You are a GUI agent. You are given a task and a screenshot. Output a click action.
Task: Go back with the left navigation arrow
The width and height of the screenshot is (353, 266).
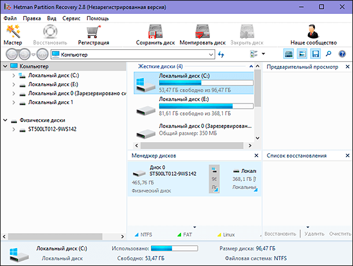(x=12, y=54)
